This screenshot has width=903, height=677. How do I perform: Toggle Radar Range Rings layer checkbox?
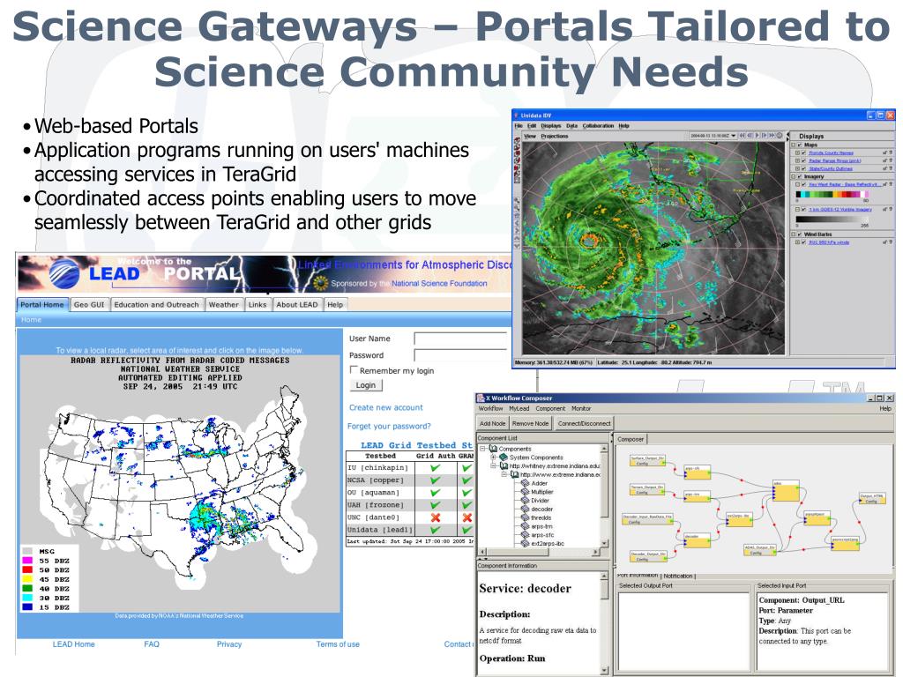[804, 160]
